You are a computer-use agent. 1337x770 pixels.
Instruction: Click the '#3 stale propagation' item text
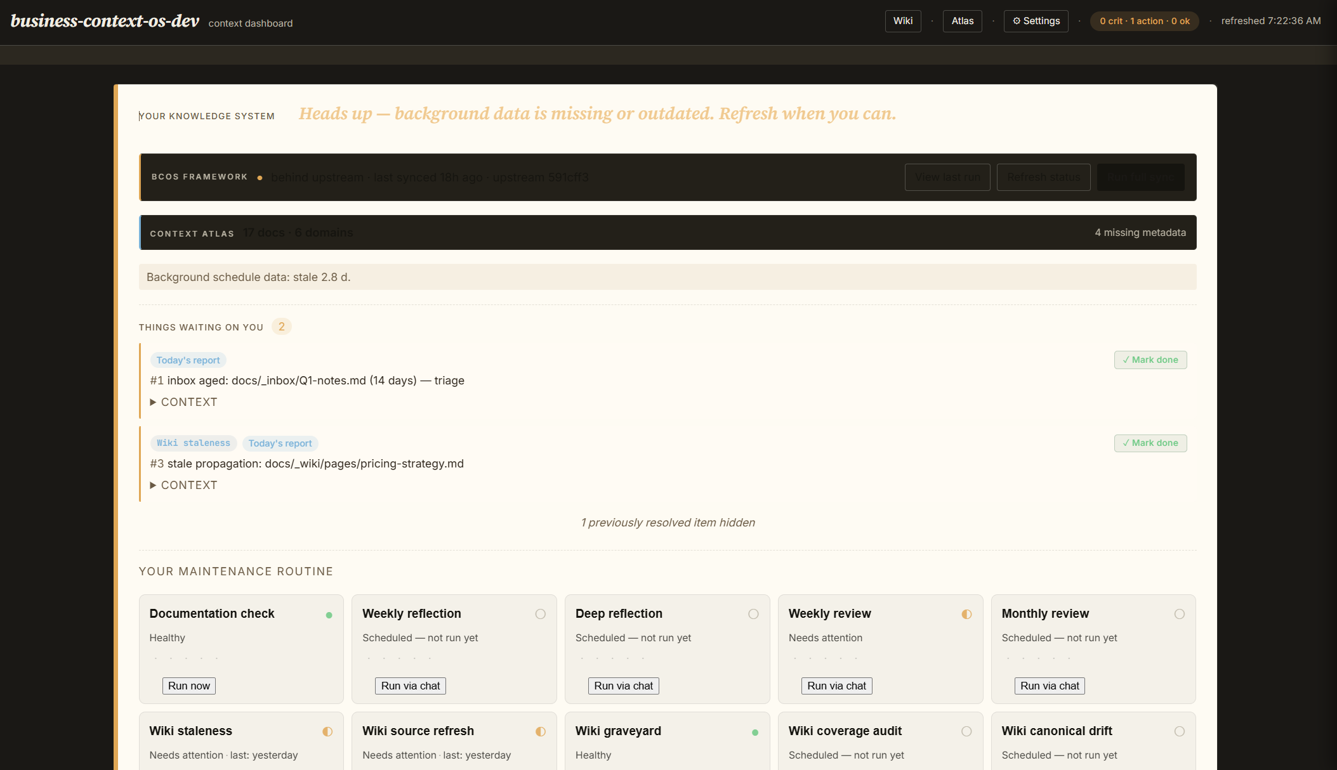[x=307, y=464]
